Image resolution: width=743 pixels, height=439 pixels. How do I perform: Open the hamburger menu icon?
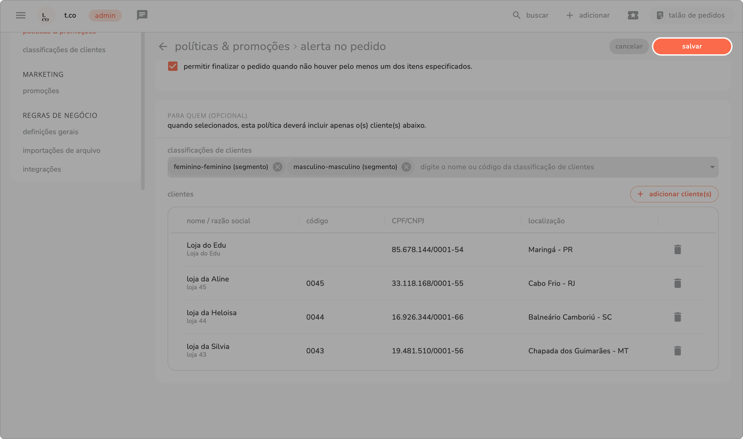pos(21,15)
